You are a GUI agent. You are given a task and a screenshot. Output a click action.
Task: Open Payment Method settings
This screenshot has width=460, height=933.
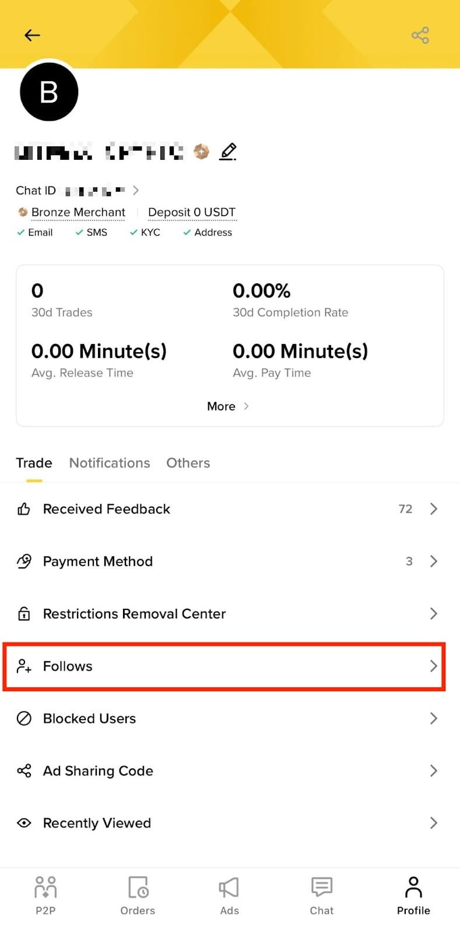click(x=98, y=562)
